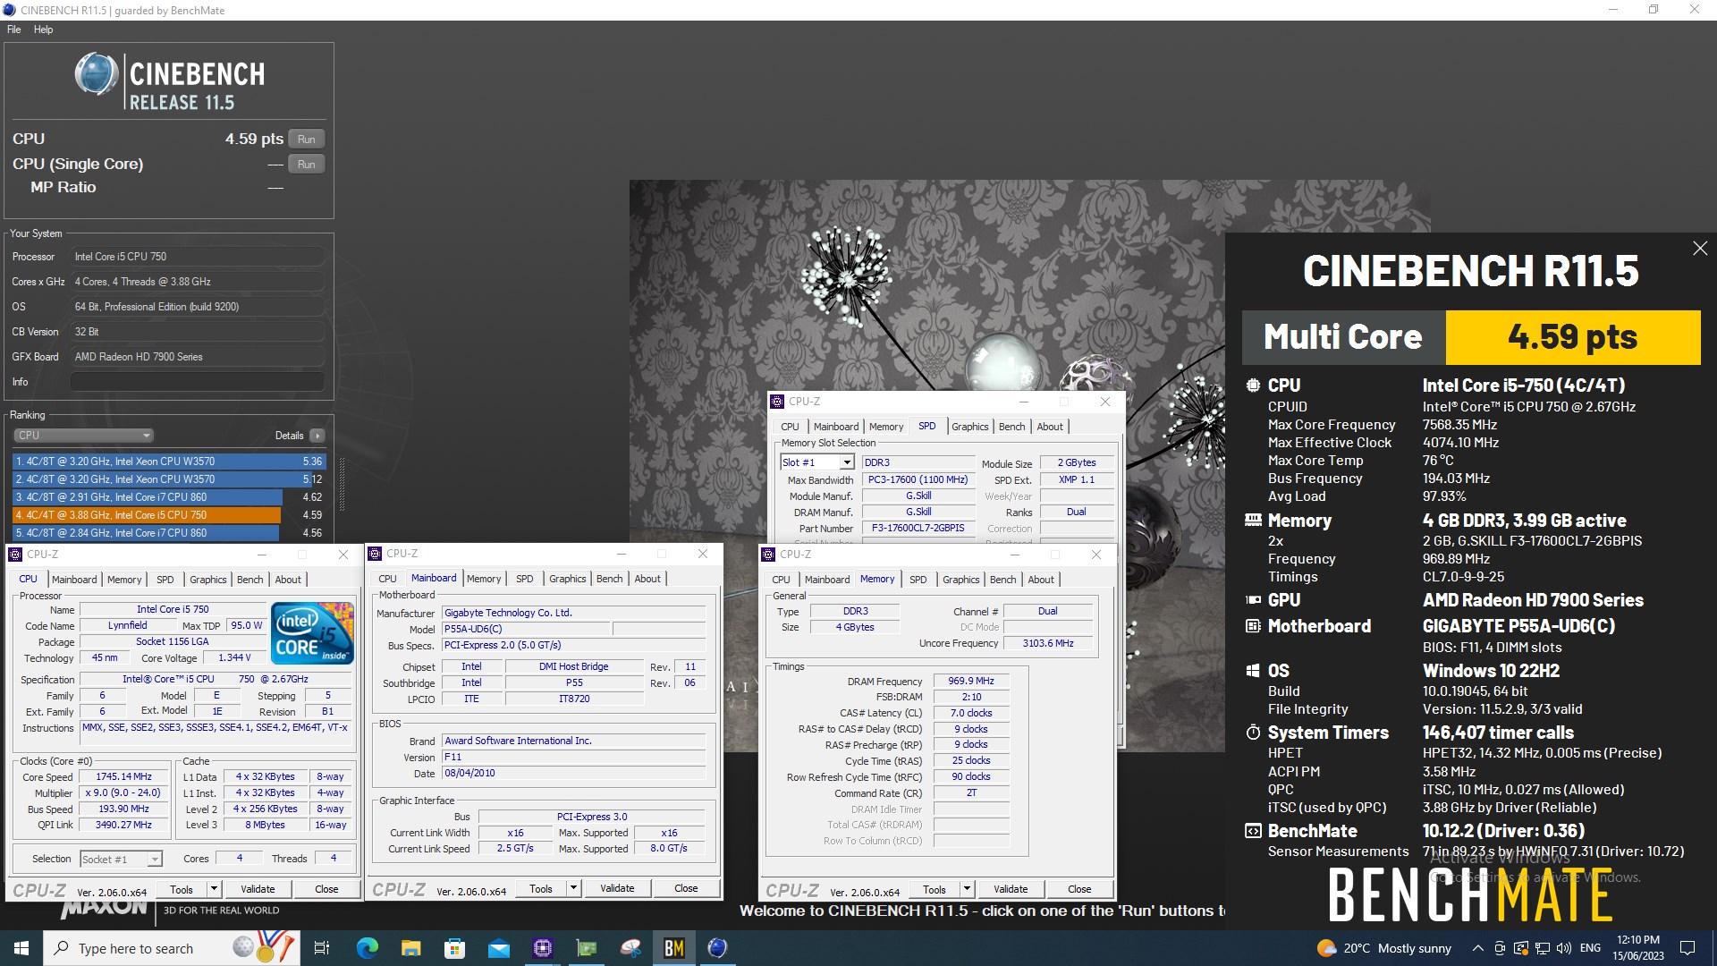Click BenchMate GPU card icon
The image size is (1717, 966).
tap(1253, 600)
